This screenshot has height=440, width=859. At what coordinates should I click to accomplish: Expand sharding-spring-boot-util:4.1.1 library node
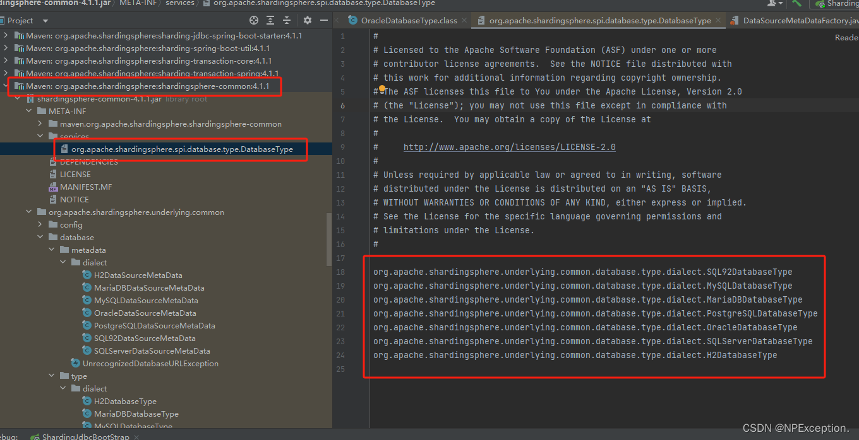[x=6, y=48]
